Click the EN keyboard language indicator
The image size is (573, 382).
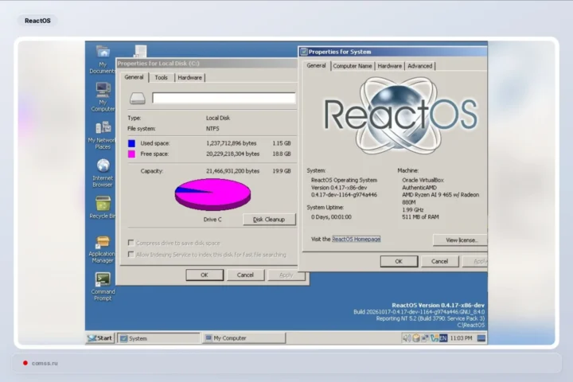[443, 338]
